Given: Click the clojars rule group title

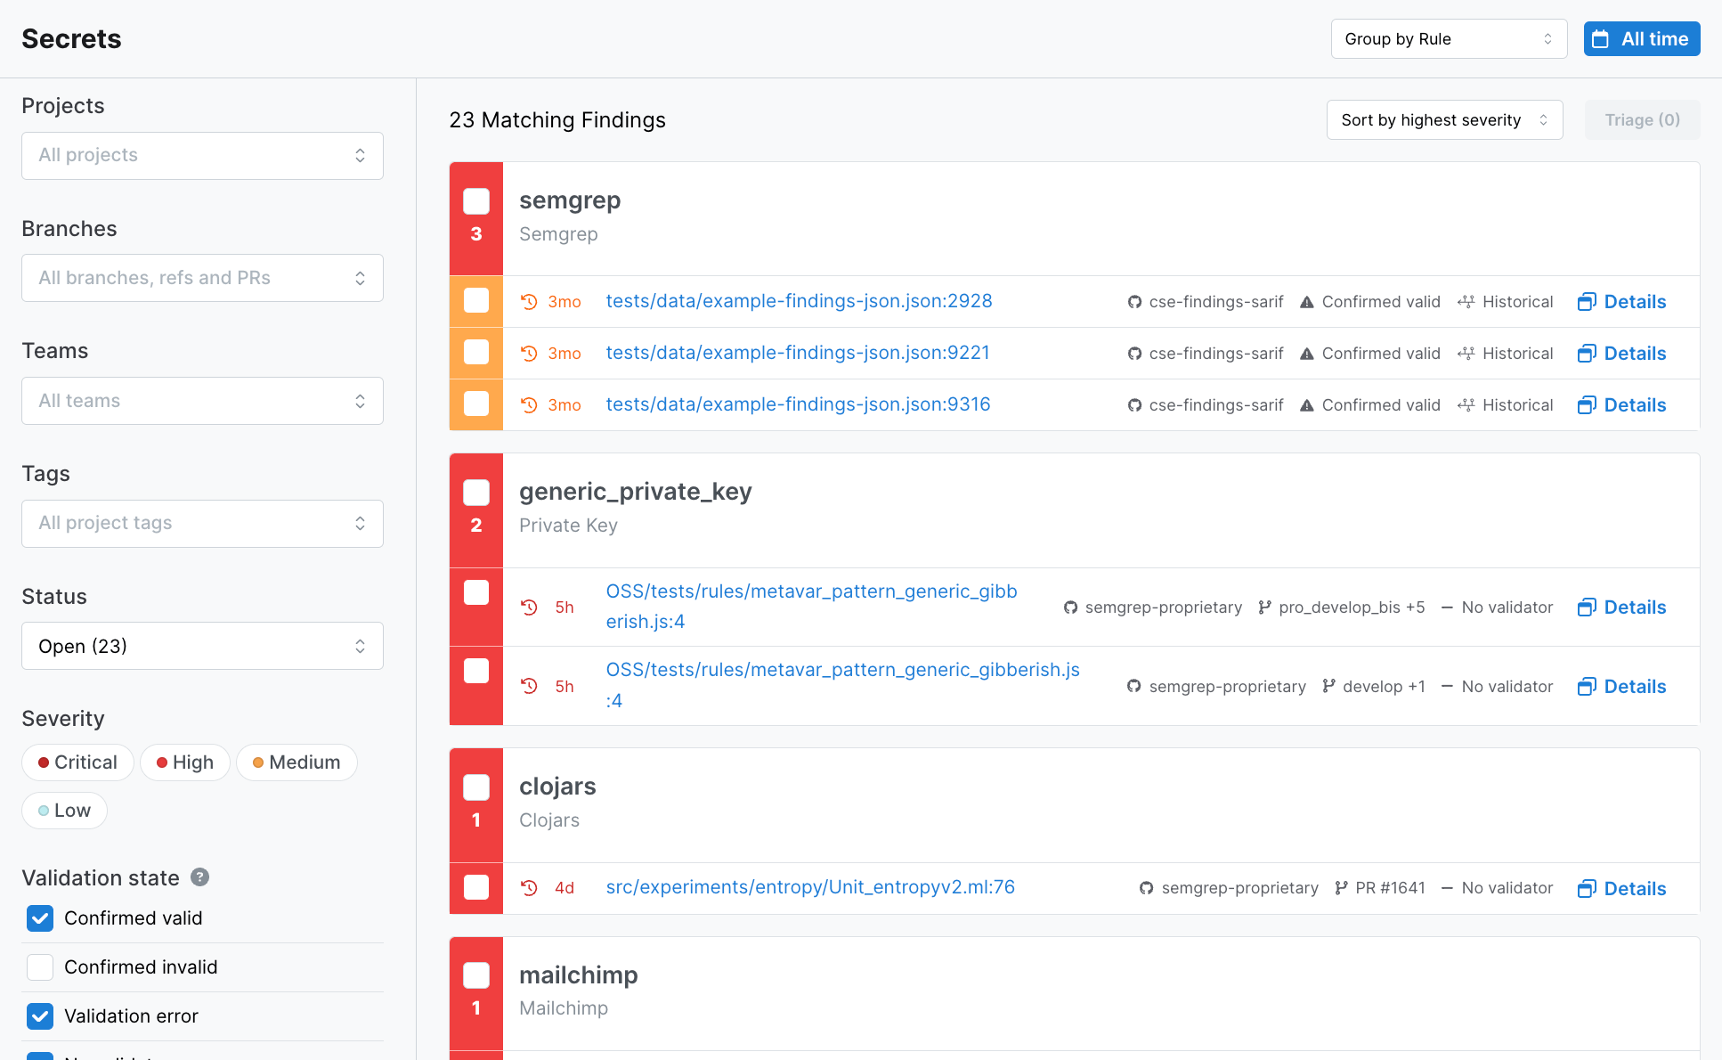Looking at the screenshot, I should point(557,787).
